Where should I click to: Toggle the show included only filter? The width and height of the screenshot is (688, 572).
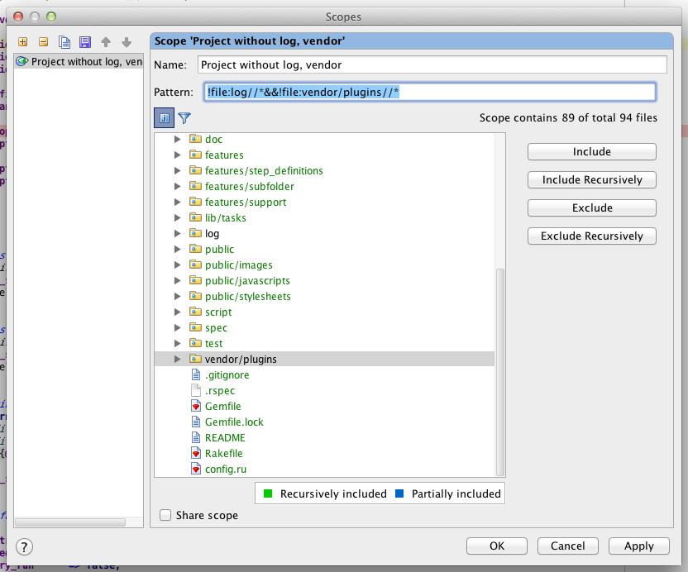point(184,117)
